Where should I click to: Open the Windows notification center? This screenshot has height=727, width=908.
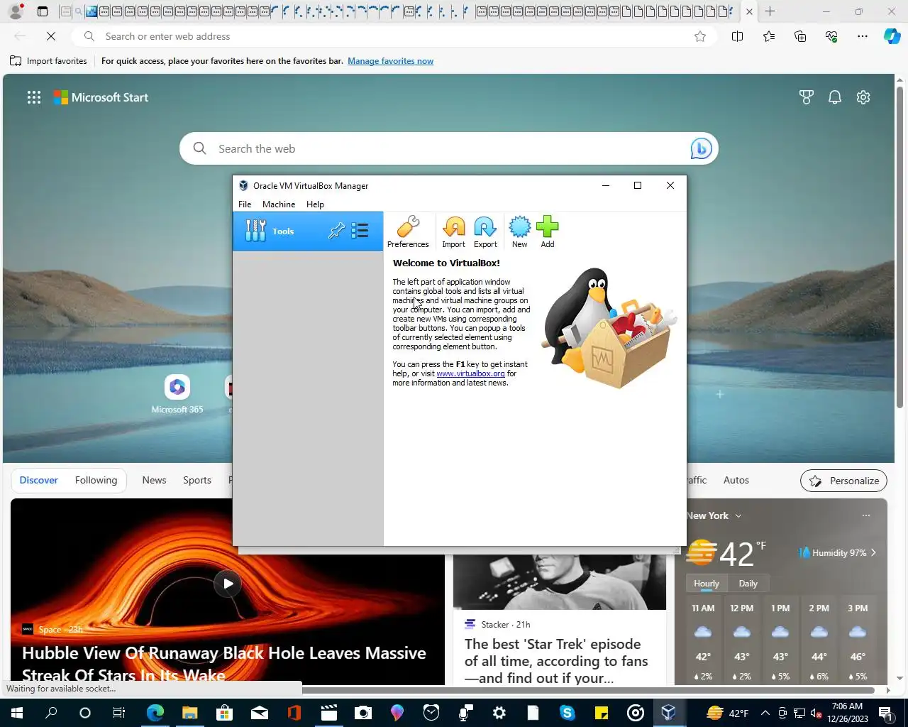(x=886, y=713)
